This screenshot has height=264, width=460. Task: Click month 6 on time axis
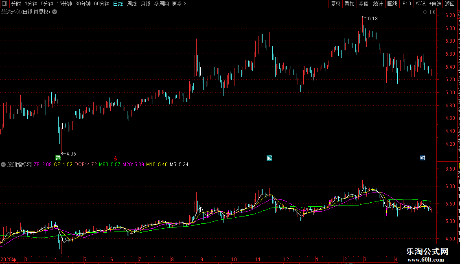(x=112, y=259)
